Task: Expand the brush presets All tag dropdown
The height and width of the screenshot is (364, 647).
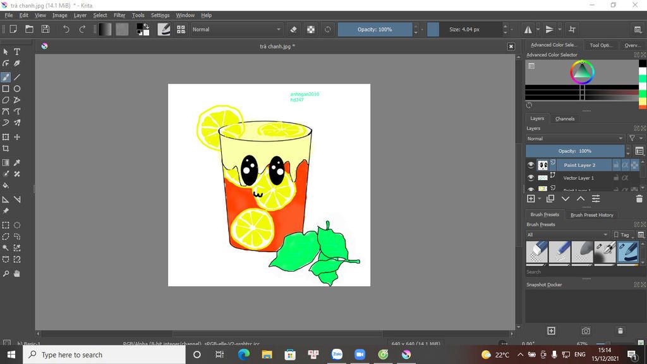Action: click(566, 234)
